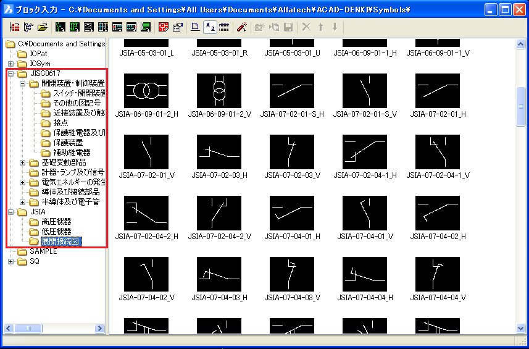Select the SAMPLE folder

(43, 251)
